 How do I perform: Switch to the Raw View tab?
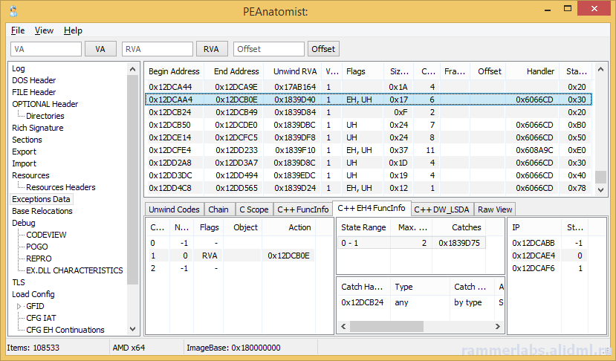click(495, 209)
